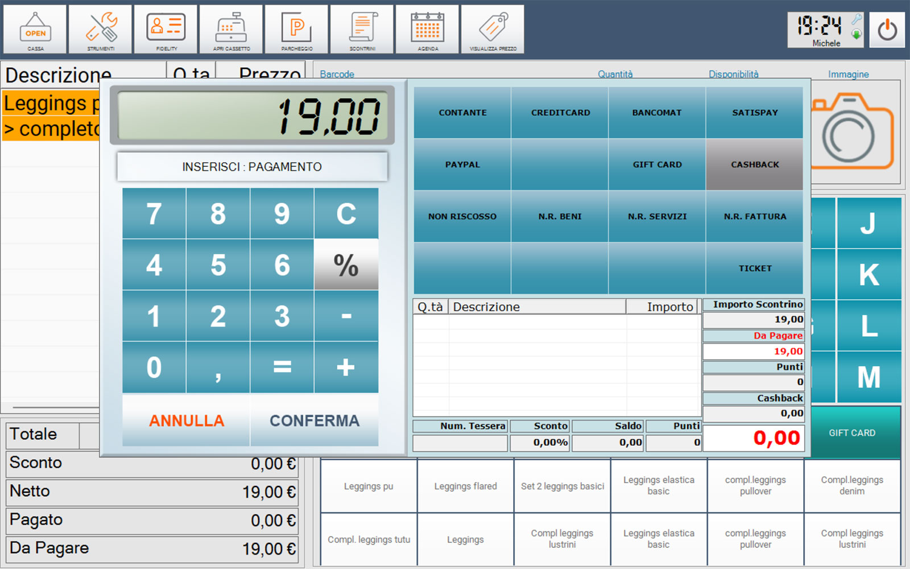Viewport: 910px width, 569px height.
Task: Open the Cassa register icon
Action: point(35,30)
